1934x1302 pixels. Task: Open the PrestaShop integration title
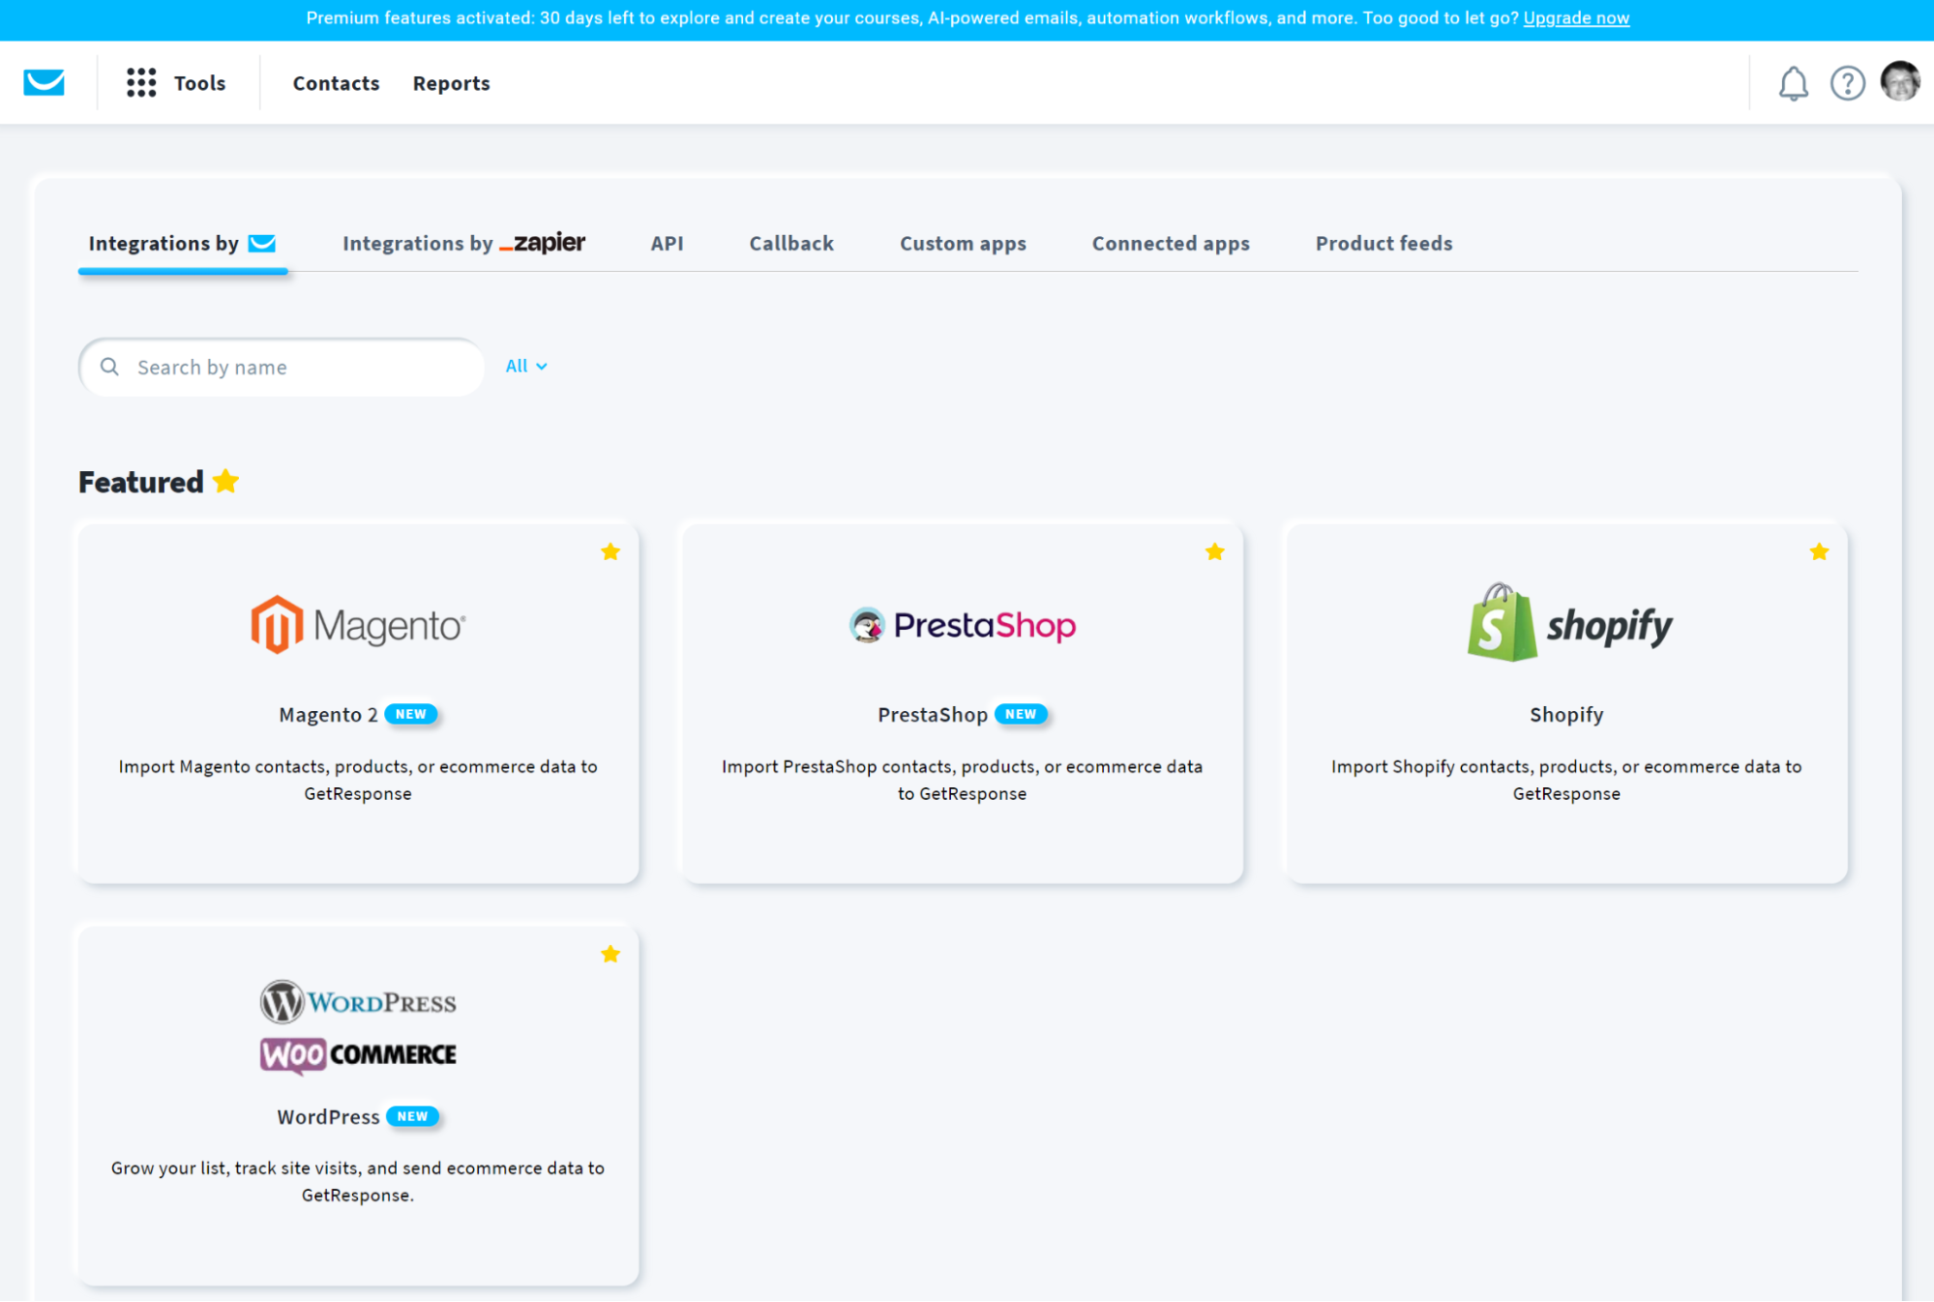coord(933,715)
